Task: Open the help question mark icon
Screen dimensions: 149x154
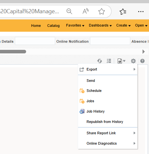Action: (142, 61)
